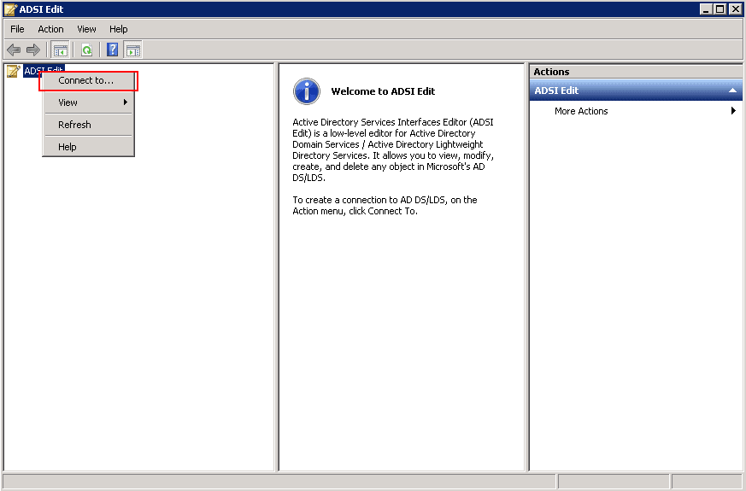746x491 pixels.
Task: Click the green Refresh toolbar icon
Action: coord(86,50)
